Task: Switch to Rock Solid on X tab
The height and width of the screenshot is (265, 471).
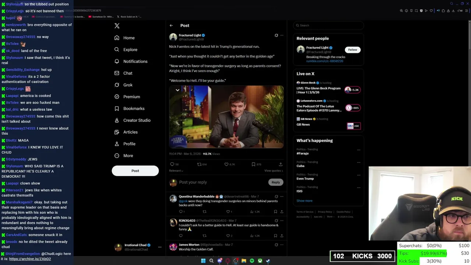Action: click(129, 17)
